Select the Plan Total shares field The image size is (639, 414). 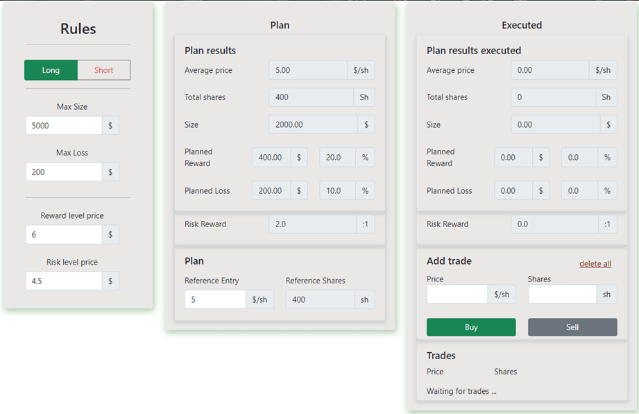[x=311, y=97]
